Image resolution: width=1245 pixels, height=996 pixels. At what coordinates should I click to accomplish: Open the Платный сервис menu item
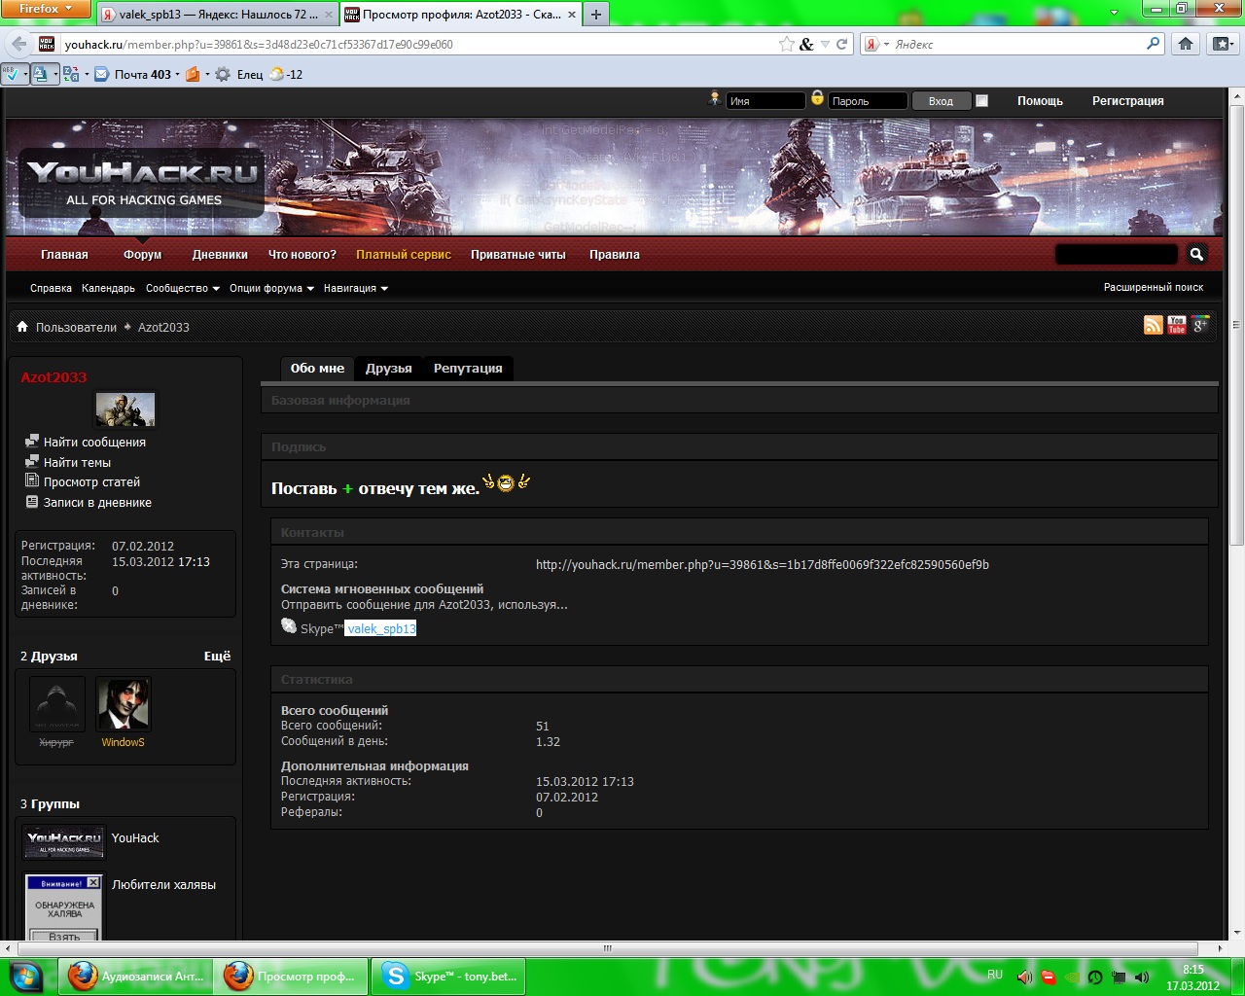point(403,255)
